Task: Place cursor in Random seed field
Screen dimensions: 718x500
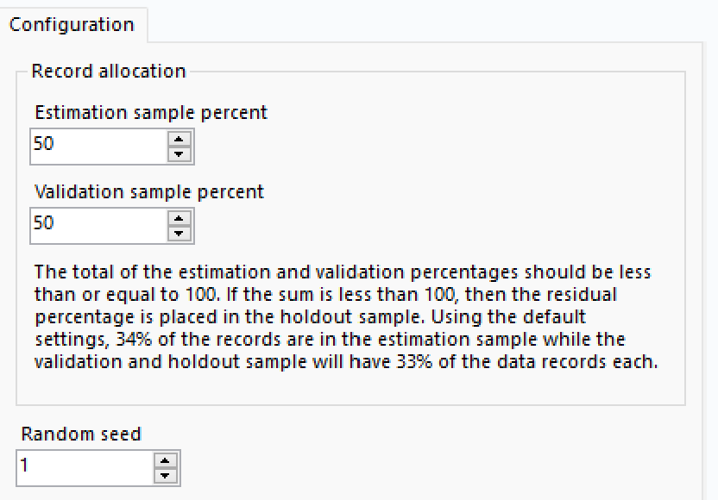Action: pos(84,468)
